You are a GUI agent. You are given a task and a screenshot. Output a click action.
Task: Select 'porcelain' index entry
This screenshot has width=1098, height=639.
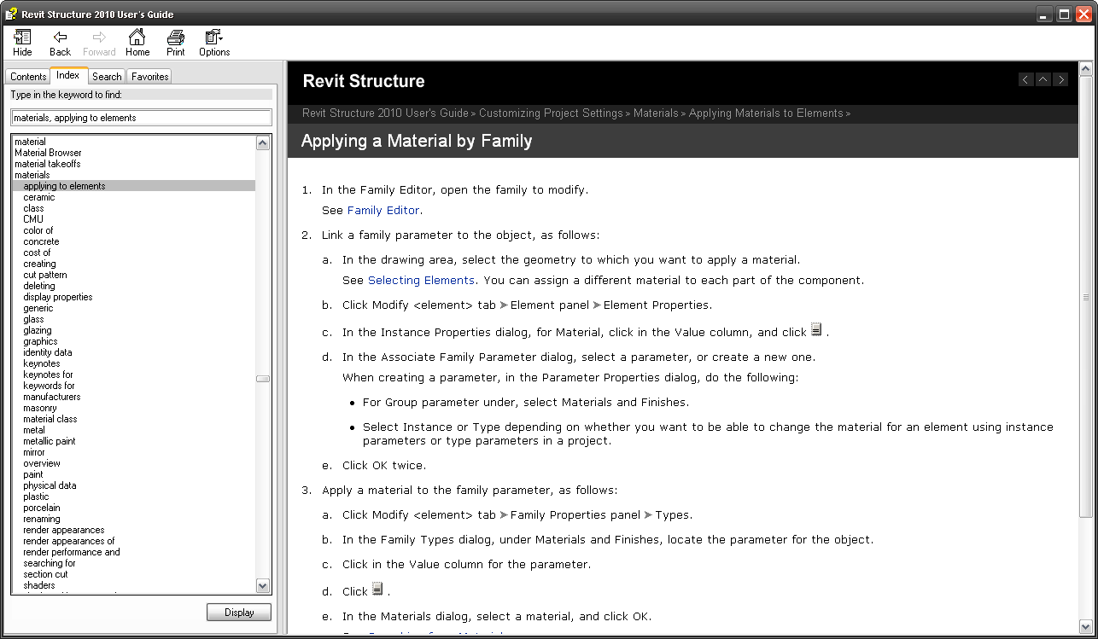click(42, 508)
